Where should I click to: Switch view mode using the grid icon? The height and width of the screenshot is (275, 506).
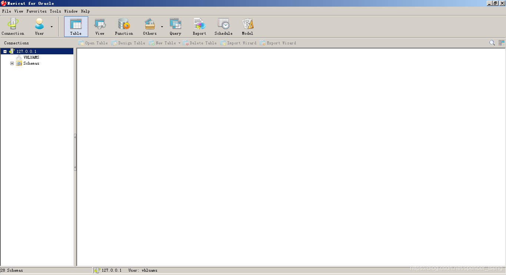(502, 43)
